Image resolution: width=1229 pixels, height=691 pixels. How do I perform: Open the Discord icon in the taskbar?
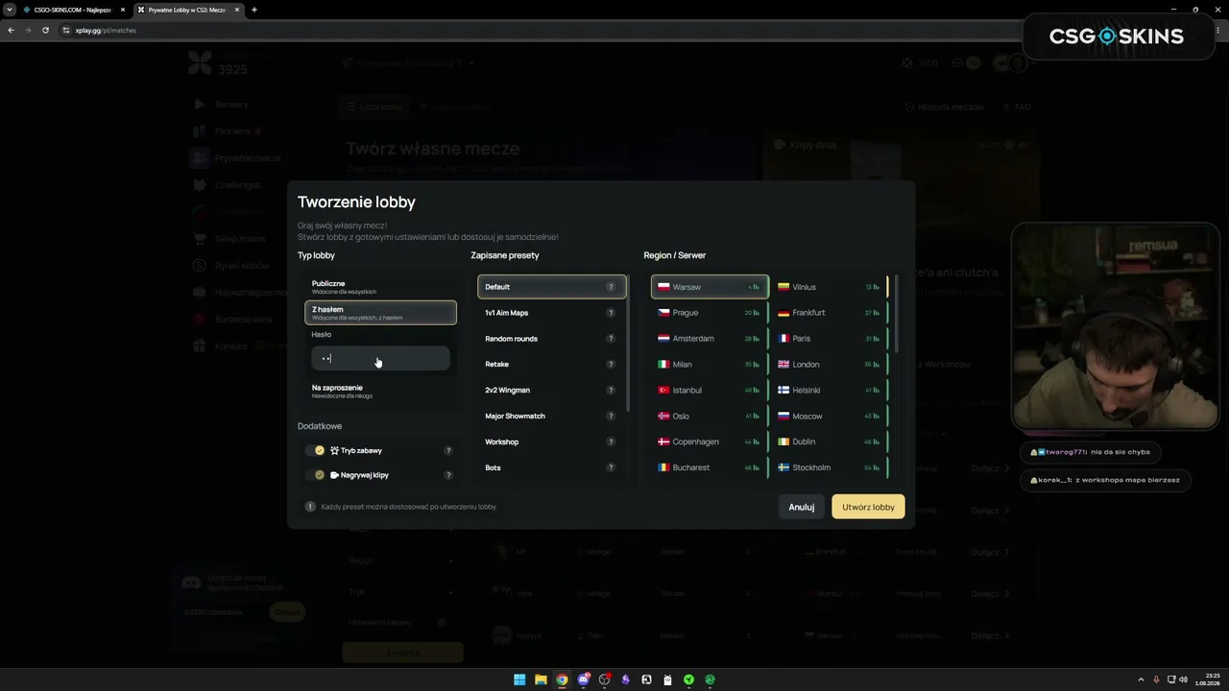(x=583, y=679)
